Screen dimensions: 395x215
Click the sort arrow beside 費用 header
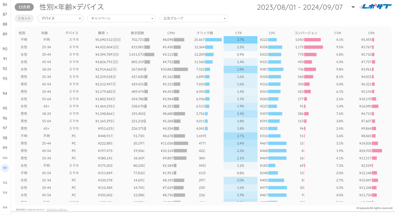click(x=107, y=33)
